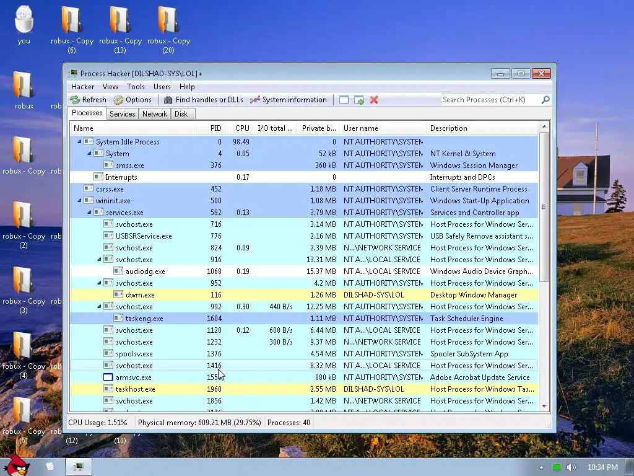Click Process Hacker taskbar button
This screenshot has height=476, width=634.
tap(79, 467)
